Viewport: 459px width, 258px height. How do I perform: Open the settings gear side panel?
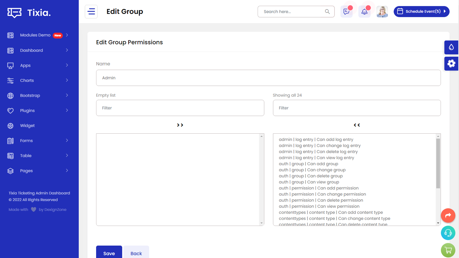coord(451,63)
